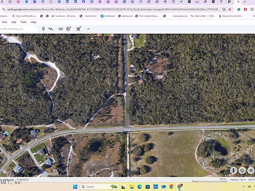Open the historical imagery clock icon
This screenshot has width=255, height=191.
[68, 29]
